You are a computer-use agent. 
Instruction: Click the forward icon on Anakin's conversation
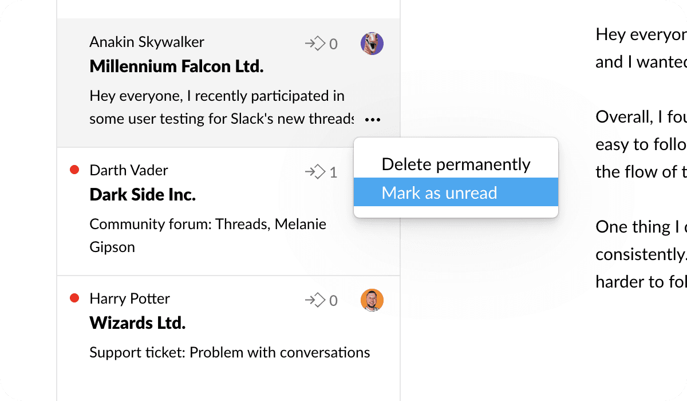coord(315,44)
